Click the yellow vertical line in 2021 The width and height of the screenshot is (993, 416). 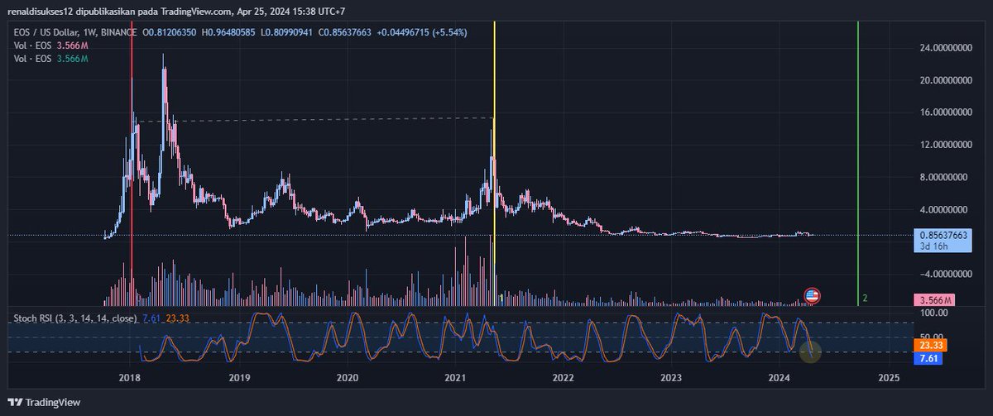(494, 165)
